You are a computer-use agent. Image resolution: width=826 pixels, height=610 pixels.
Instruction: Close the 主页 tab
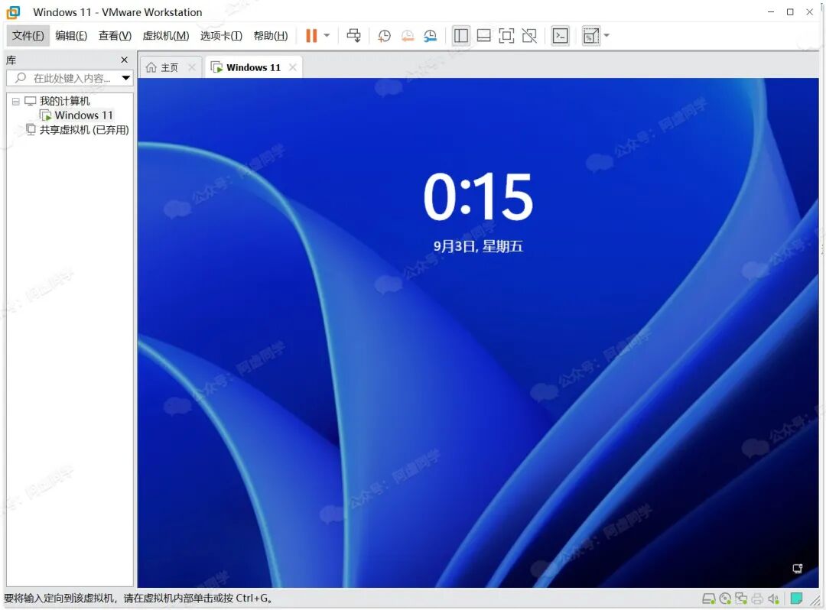[x=192, y=67]
